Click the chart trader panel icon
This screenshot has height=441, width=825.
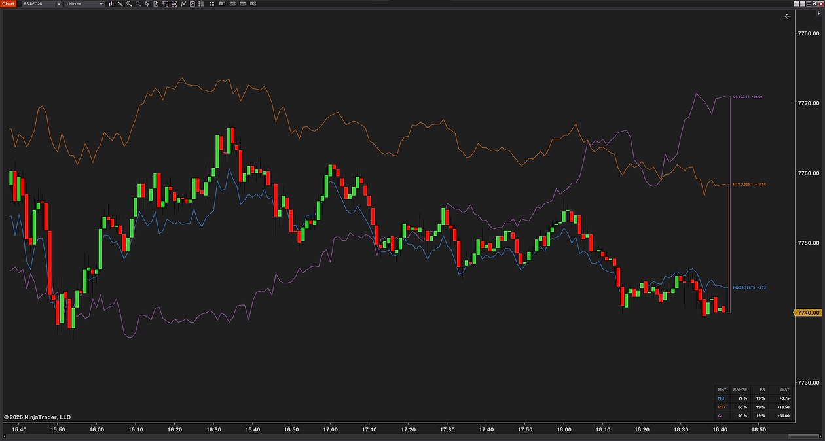tap(165, 3)
